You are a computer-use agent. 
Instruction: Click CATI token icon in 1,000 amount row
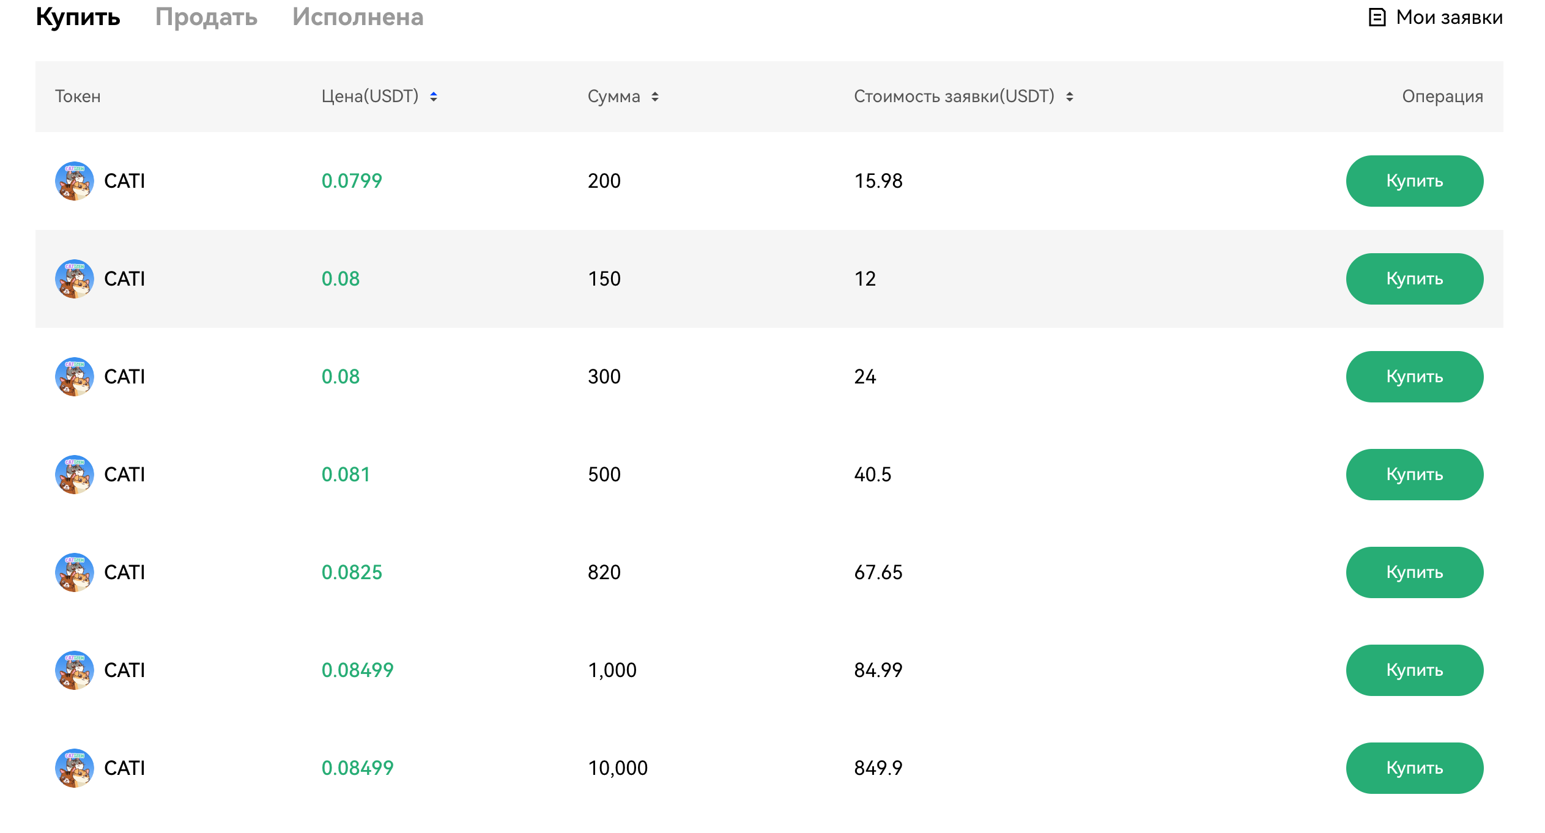click(75, 670)
